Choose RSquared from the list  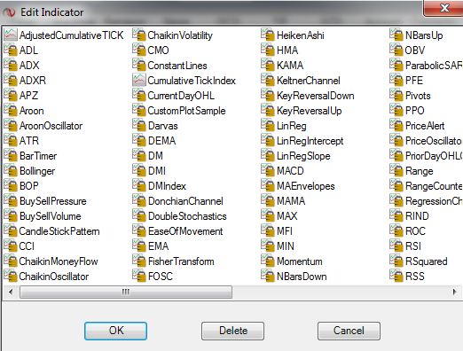pyautogui.click(x=427, y=261)
